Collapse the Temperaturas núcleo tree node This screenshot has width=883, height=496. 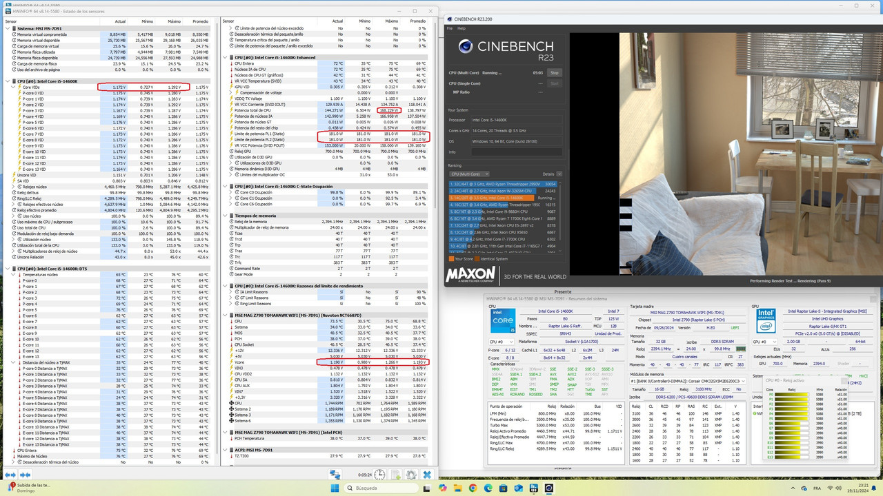click(14, 274)
